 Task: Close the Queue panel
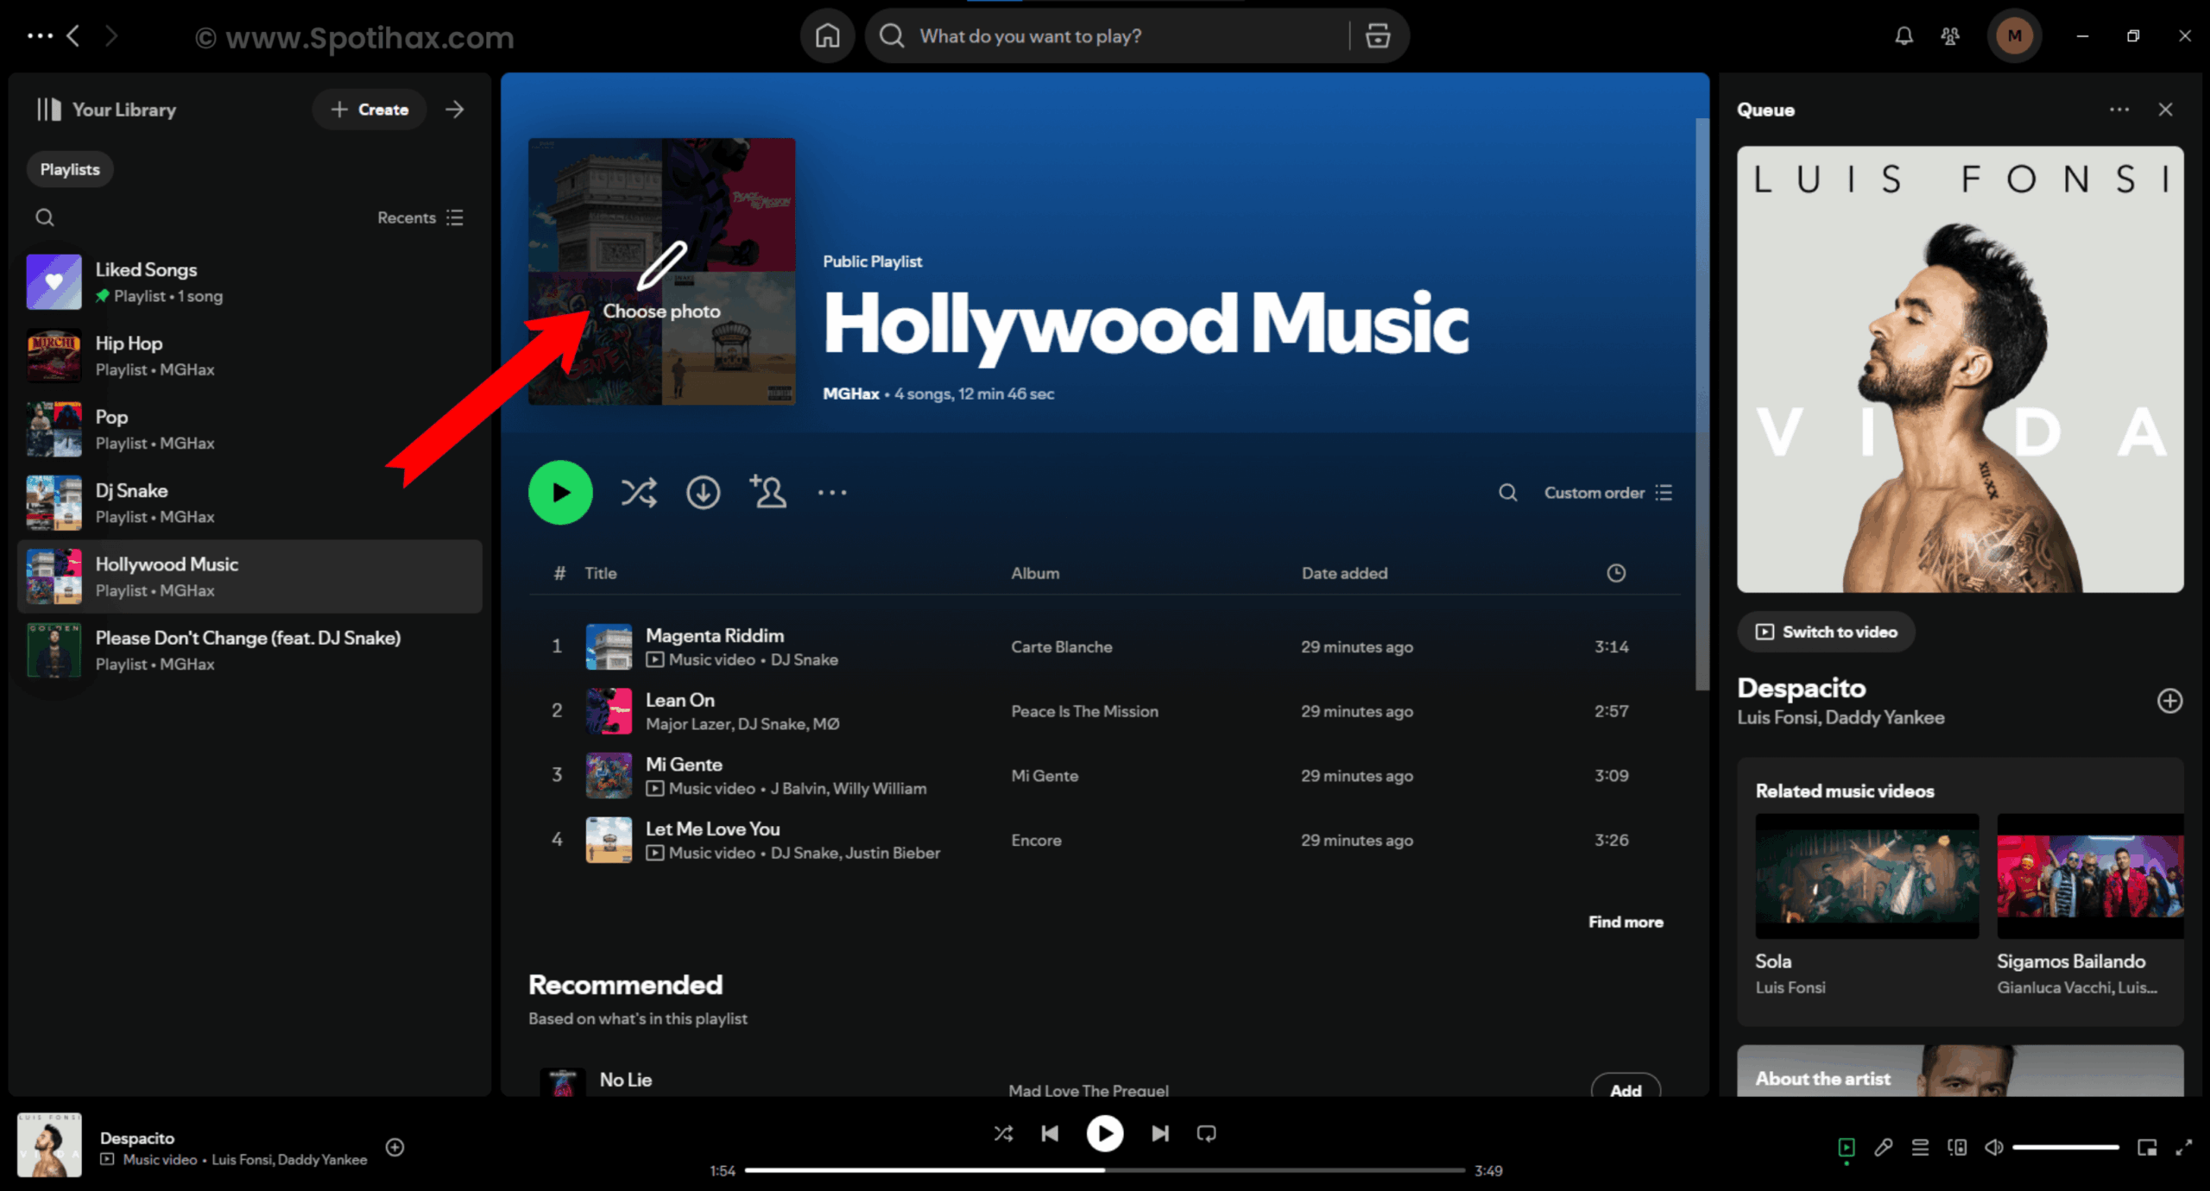[x=2165, y=110]
